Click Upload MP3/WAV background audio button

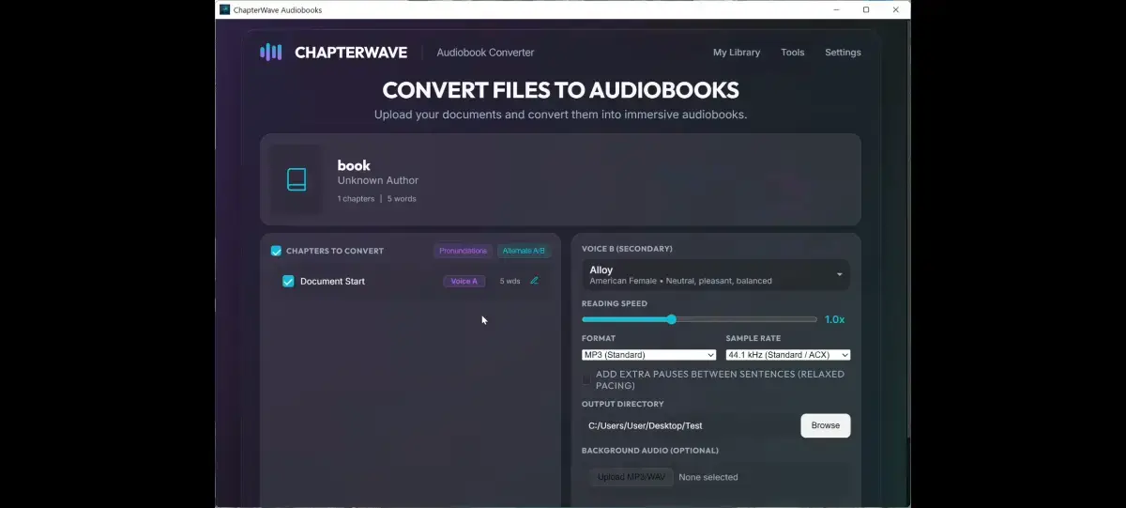631,477
